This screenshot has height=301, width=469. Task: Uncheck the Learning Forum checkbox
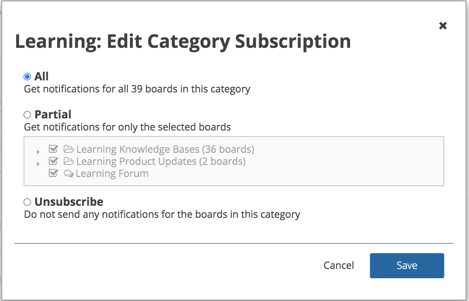click(x=53, y=173)
